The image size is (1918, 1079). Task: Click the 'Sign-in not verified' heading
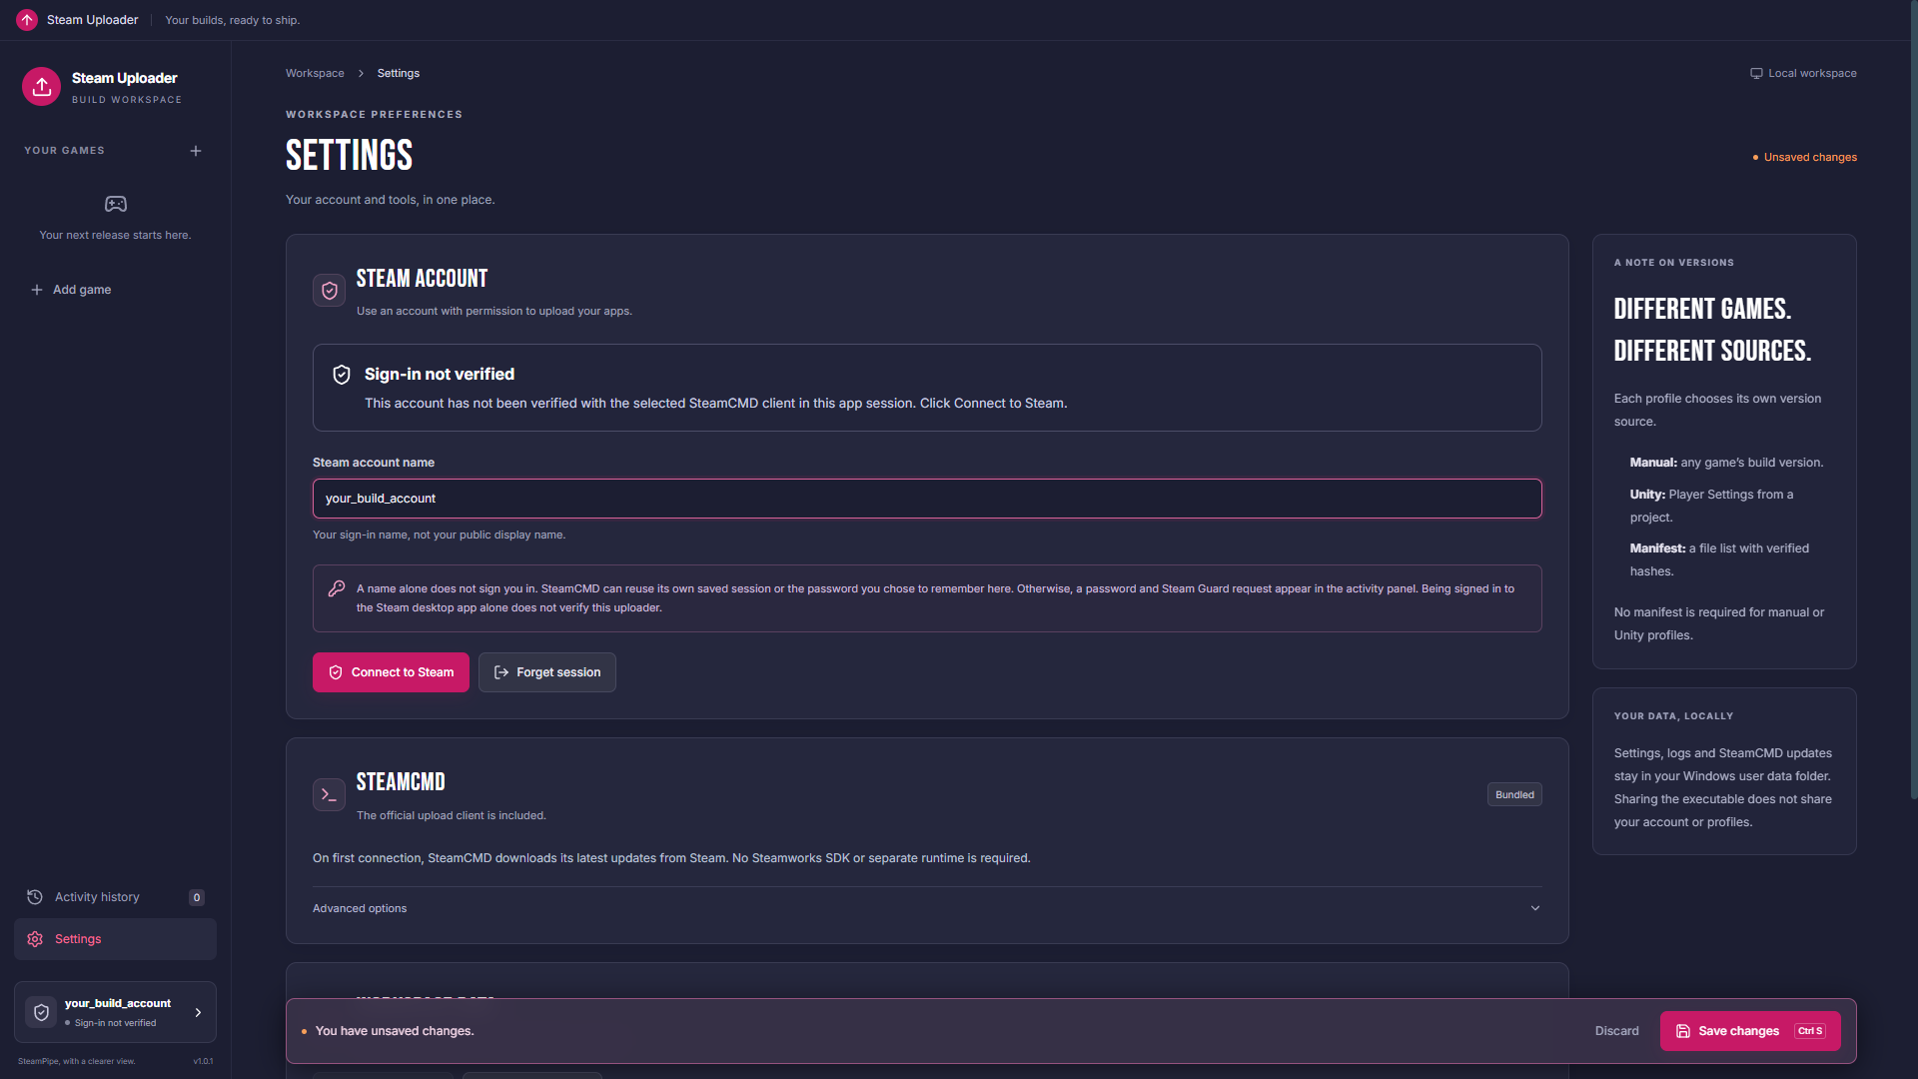(x=440, y=374)
